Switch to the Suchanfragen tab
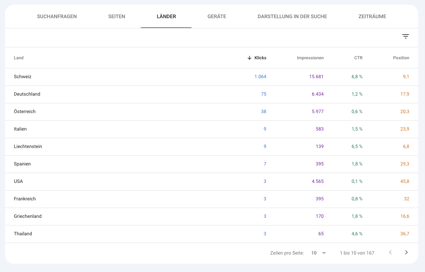Viewport: 425px width, 272px height. click(57, 16)
